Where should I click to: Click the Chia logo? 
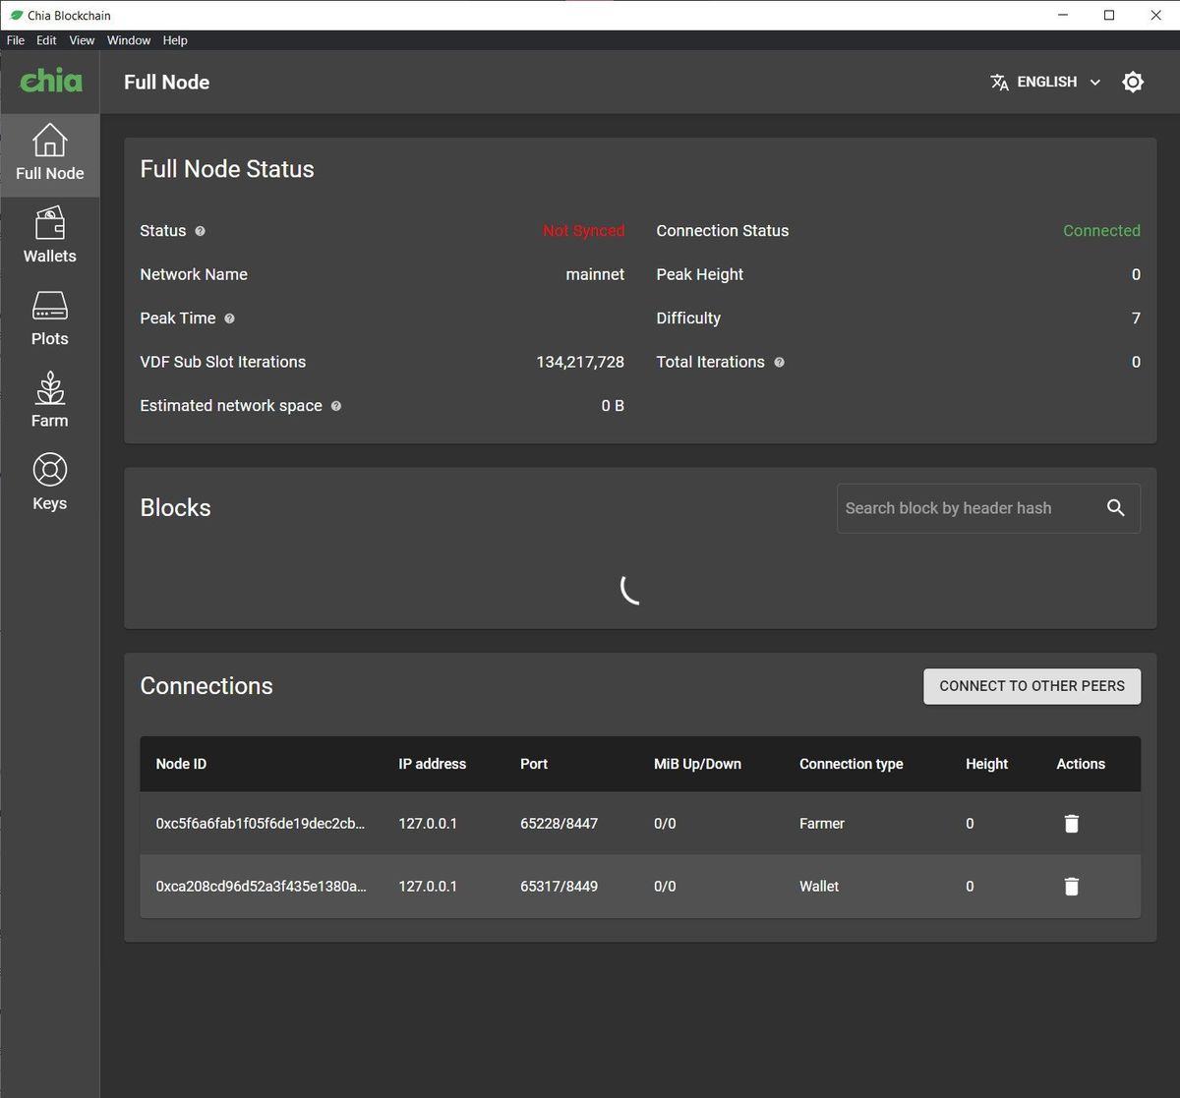coord(49,82)
